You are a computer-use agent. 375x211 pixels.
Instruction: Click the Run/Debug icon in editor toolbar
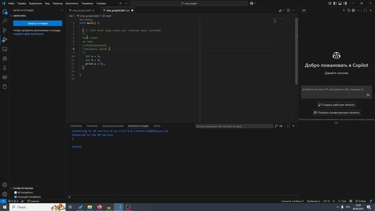point(280,11)
